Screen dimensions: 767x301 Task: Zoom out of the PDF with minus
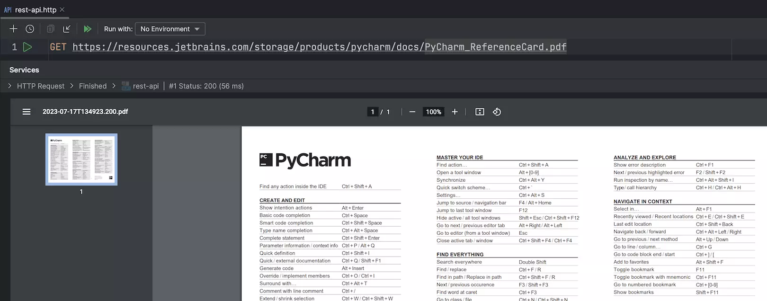tap(412, 112)
